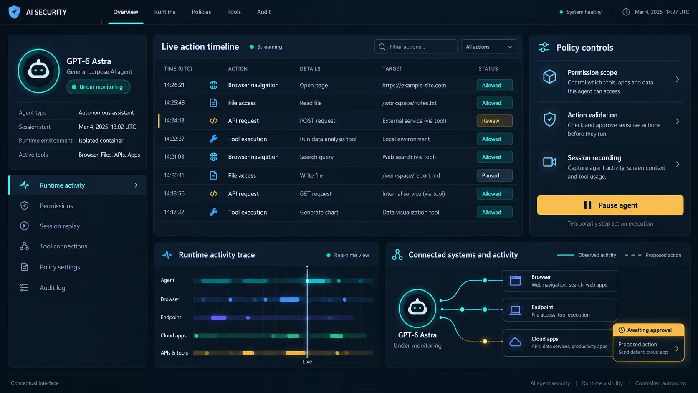Click the Session recording camera icon
This screenshot has height=393, width=698.
click(x=549, y=162)
